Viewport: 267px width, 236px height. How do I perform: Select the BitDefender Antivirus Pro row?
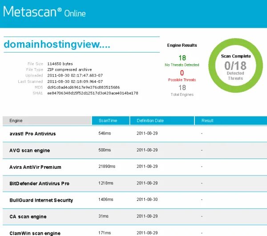pyautogui.click(x=135, y=183)
